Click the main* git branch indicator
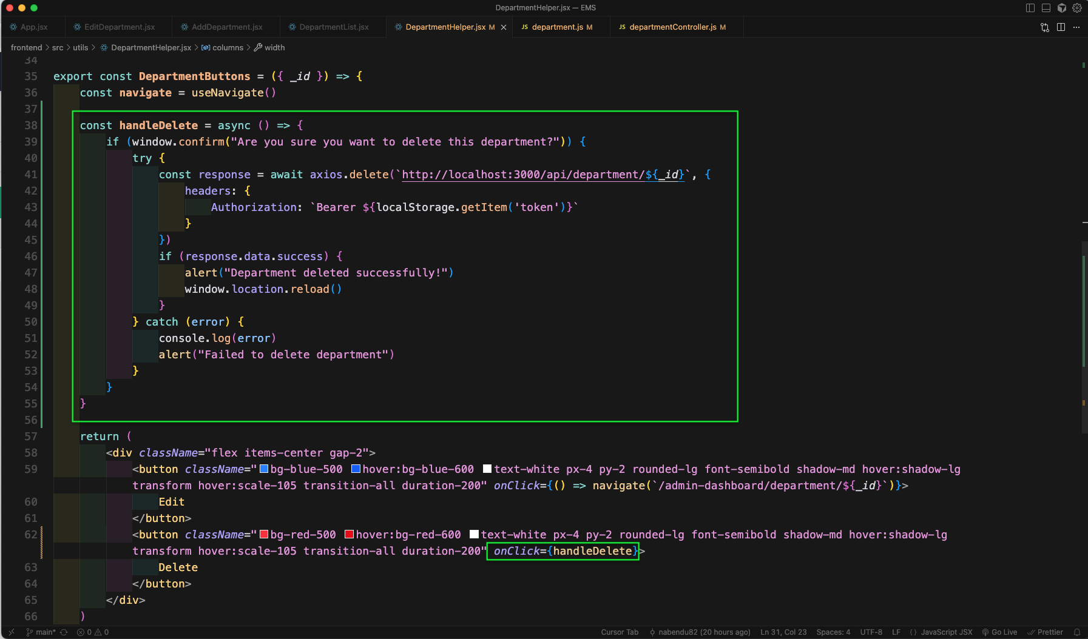This screenshot has height=639, width=1088. click(41, 632)
